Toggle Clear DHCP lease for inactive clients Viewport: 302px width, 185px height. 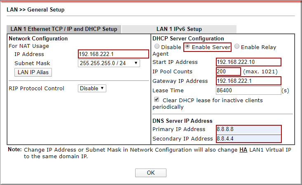point(157,100)
